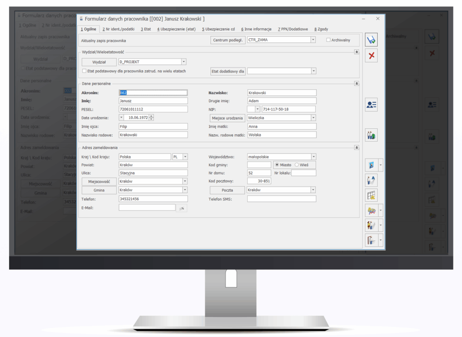
Task: Click the person with letter A icon
Action: coord(371,180)
